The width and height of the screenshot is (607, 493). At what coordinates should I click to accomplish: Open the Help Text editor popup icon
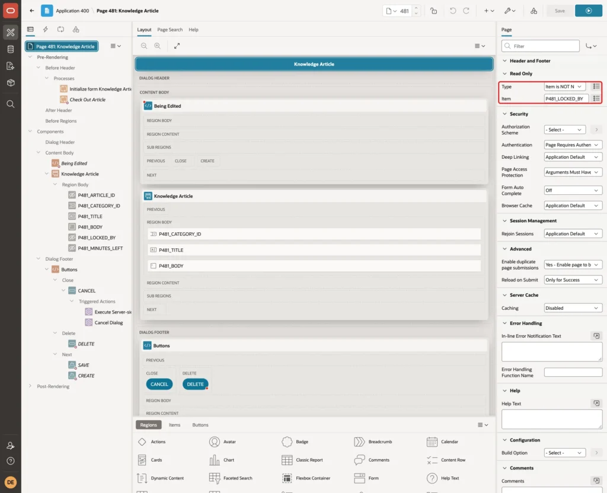tap(596, 404)
